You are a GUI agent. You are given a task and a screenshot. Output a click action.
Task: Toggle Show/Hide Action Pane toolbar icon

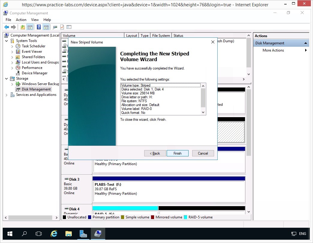46,27
